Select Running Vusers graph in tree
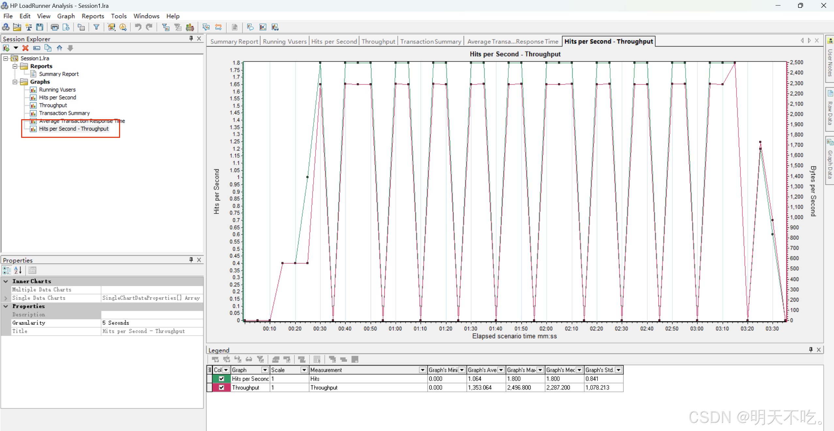This screenshot has height=431, width=834. 57,90
